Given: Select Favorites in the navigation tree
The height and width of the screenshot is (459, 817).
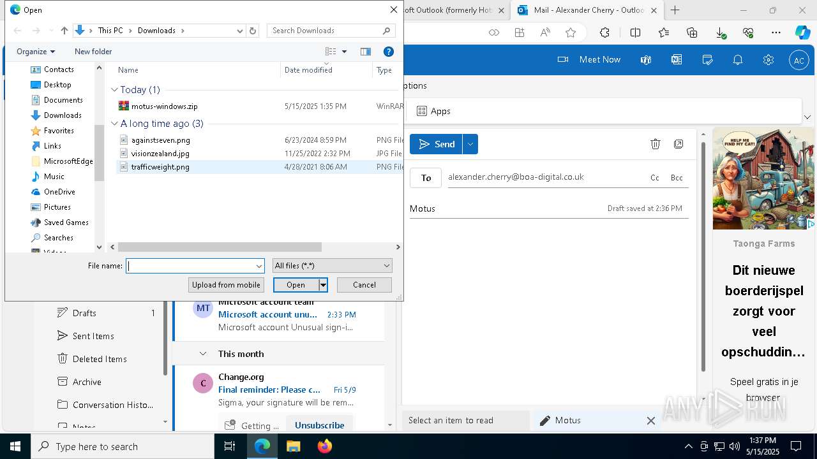Looking at the screenshot, I should 59,131.
